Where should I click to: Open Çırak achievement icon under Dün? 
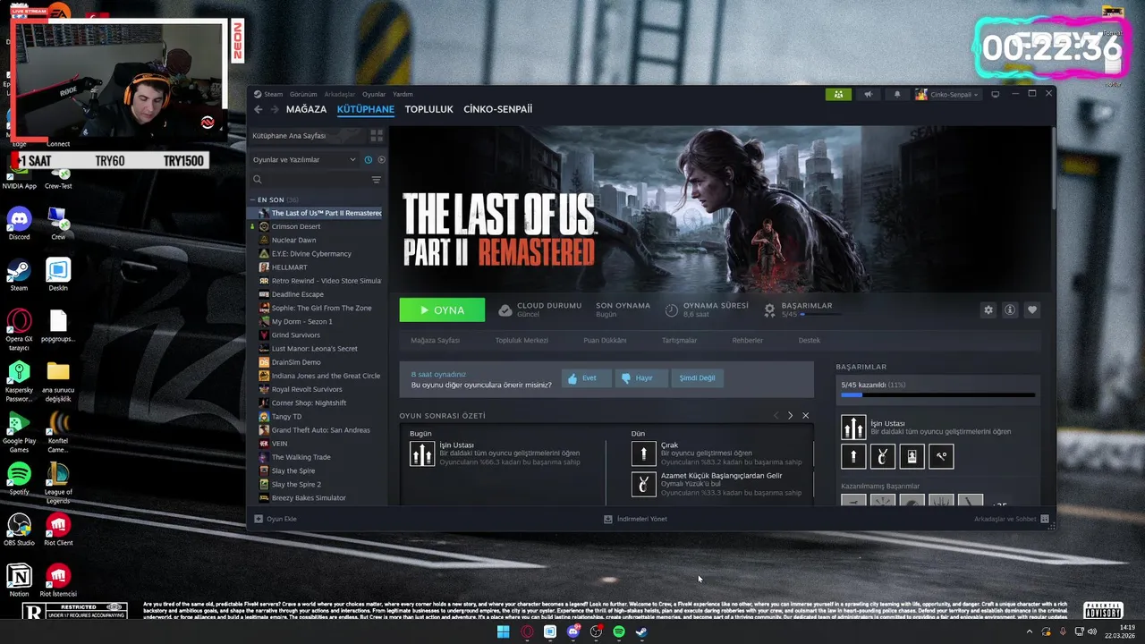[x=644, y=453]
